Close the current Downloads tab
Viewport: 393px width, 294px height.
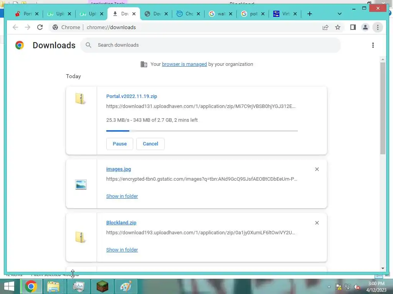pyautogui.click(x=134, y=14)
